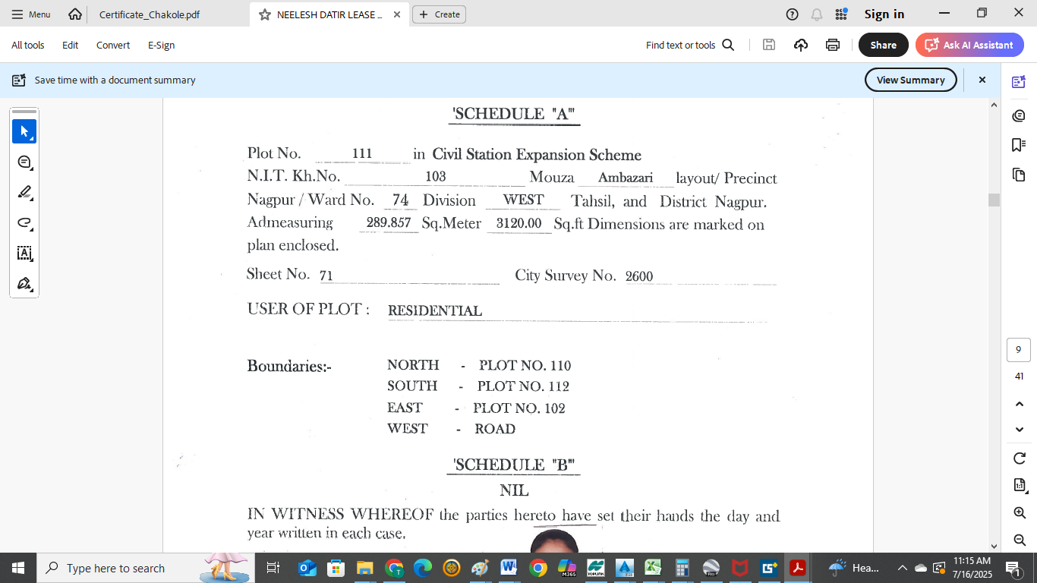Open the AI Assistant panel icon in right rail
The height and width of the screenshot is (583, 1037).
pyautogui.click(x=1019, y=82)
